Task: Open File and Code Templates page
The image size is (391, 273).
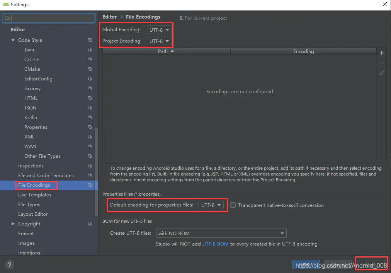Action: click(46, 176)
